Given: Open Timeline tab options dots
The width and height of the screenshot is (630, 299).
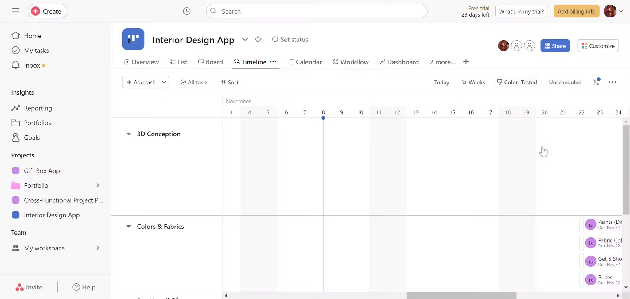Looking at the screenshot, I should click(273, 62).
